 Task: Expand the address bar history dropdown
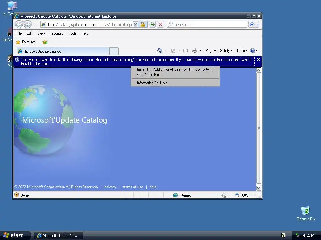click(x=135, y=24)
